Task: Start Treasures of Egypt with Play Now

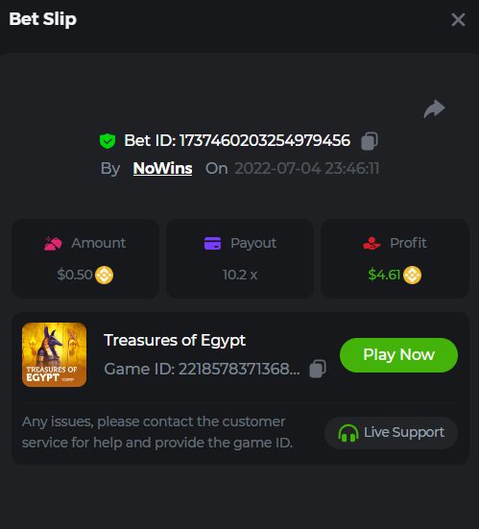Action: click(x=398, y=355)
